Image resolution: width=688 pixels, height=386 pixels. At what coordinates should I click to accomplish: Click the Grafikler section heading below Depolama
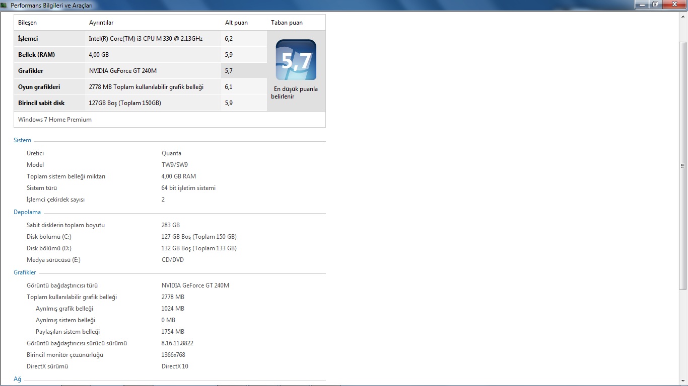click(25, 272)
